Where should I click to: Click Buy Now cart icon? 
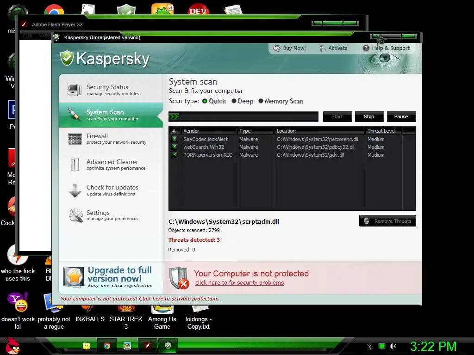click(x=277, y=48)
